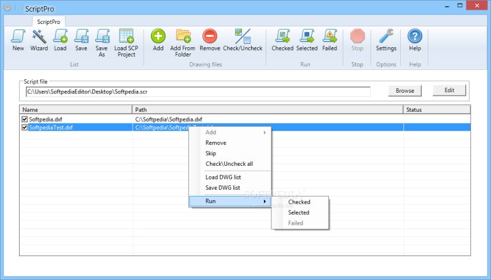Click the Stop icon
The width and height of the screenshot is (491, 280).
point(357,40)
